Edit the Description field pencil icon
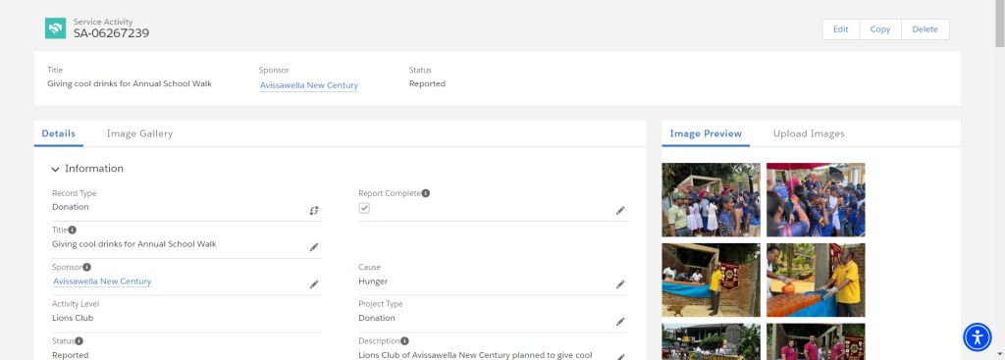 [620, 356]
